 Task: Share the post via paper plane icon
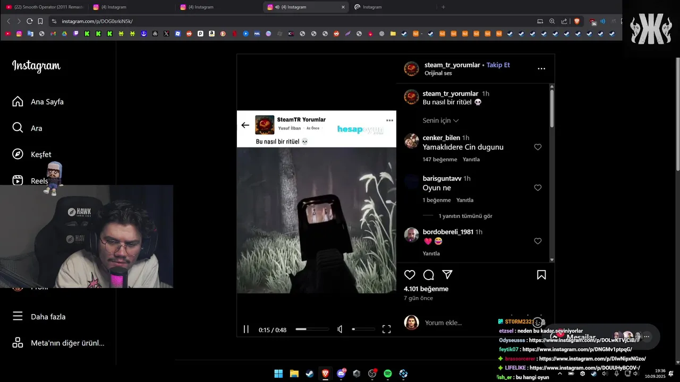point(447,275)
